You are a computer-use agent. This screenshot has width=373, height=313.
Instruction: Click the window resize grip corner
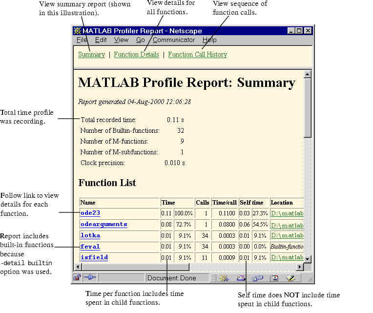tap(310, 279)
